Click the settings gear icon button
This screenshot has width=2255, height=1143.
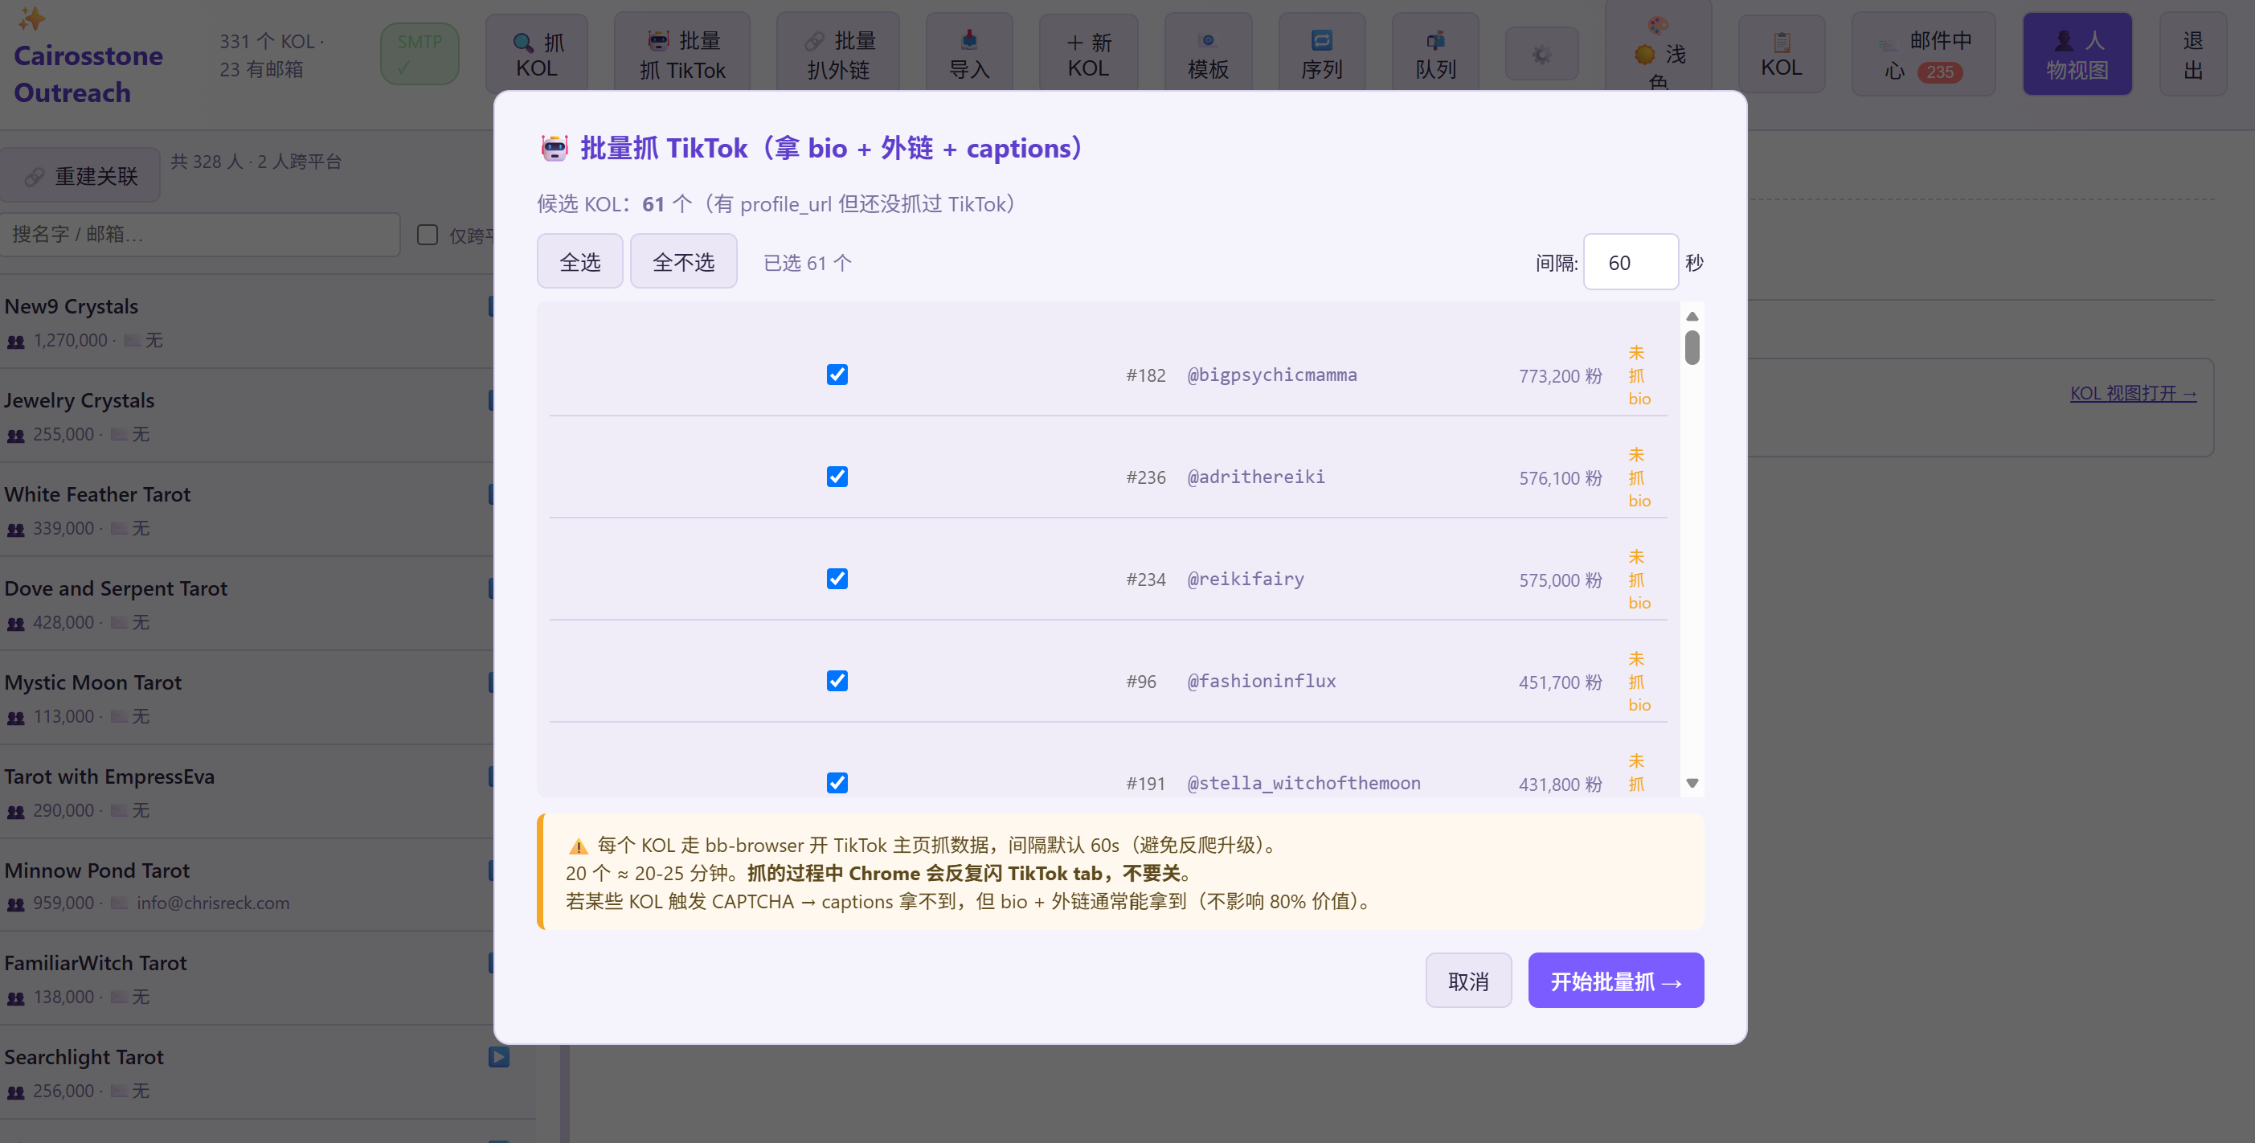click(x=1541, y=55)
